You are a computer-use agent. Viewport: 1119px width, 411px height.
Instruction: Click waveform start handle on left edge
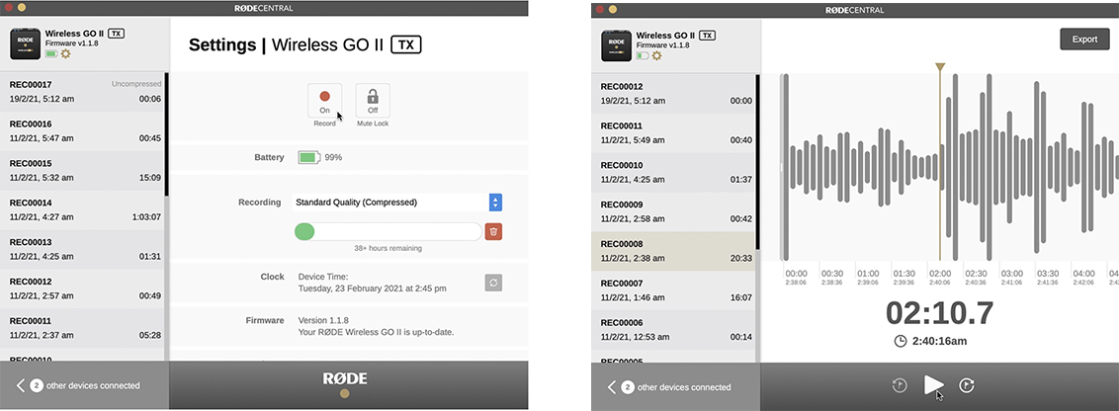[x=782, y=167]
